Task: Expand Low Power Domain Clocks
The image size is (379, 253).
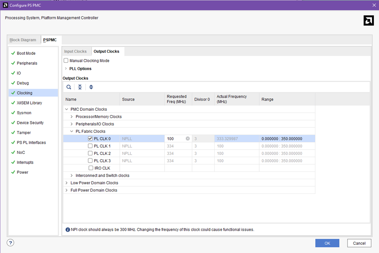Action: (66, 183)
